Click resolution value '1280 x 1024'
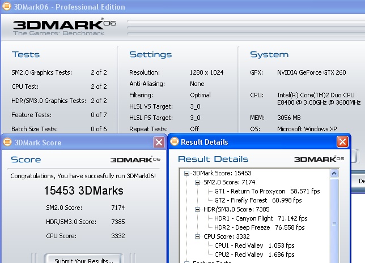This screenshot has width=365, height=263. [x=206, y=72]
